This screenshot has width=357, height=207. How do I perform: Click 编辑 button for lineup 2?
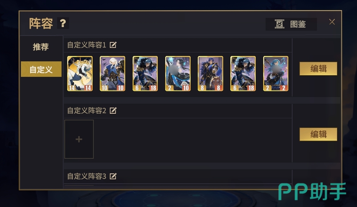318,134
